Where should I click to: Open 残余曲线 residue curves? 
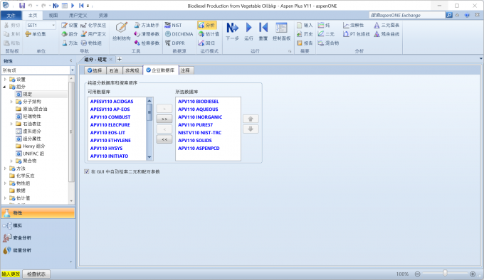(386, 34)
